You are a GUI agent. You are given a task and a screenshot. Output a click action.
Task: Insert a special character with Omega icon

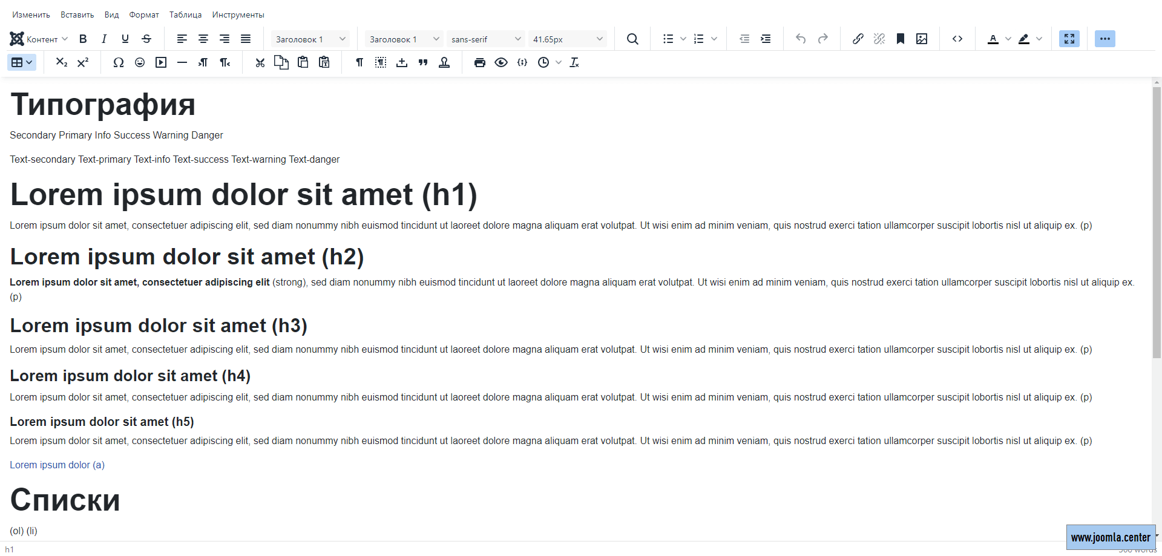pos(119,62)
